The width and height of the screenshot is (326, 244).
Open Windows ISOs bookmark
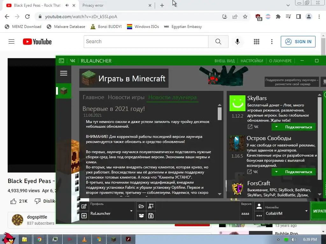pos(143,27)
